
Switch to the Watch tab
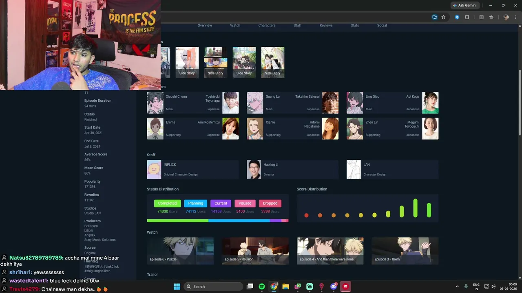(x=235, y=25)
